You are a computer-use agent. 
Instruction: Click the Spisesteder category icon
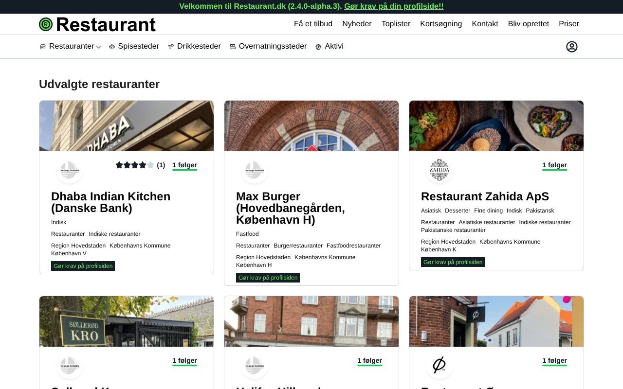[112, 47]
